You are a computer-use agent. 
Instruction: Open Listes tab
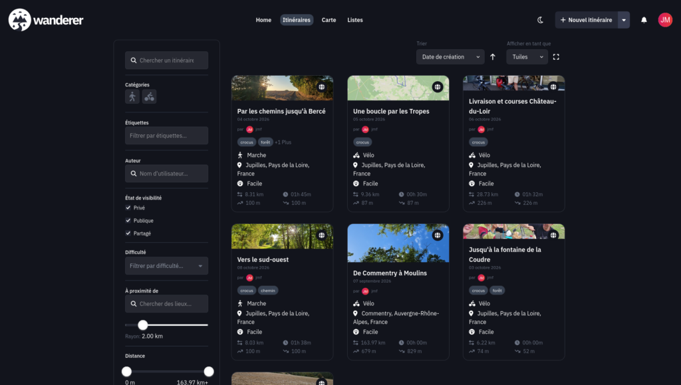pos(355,20)
